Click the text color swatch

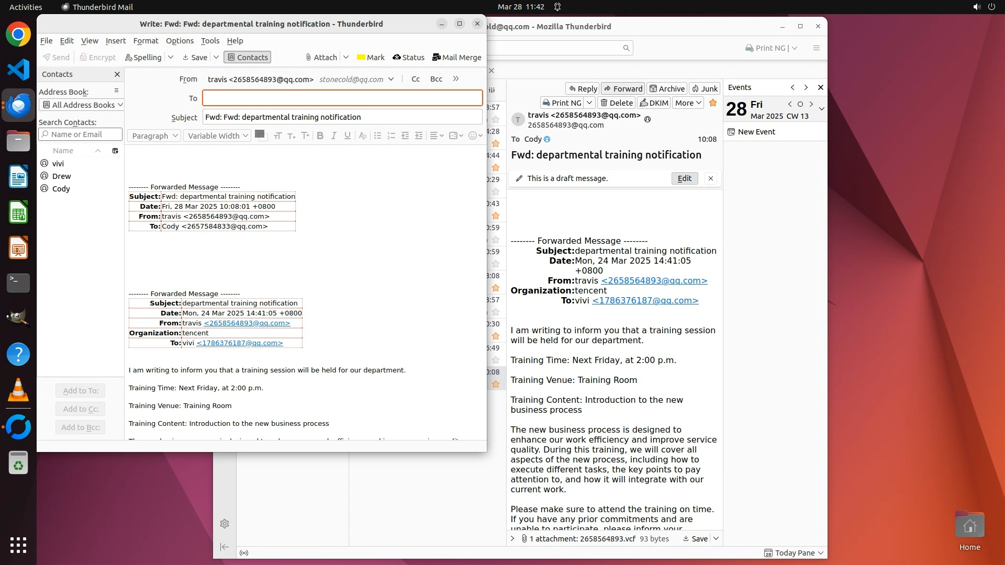(259, 134)
